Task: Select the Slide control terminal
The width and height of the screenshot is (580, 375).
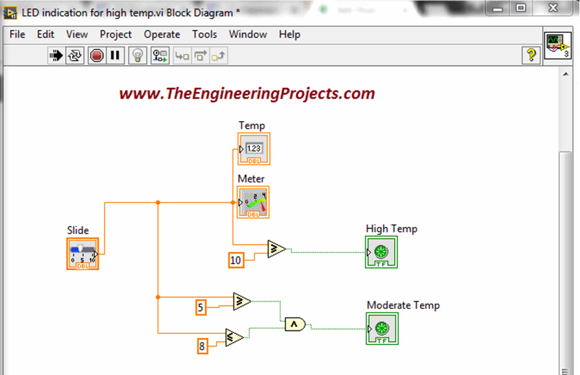Action: pos(82,253)
